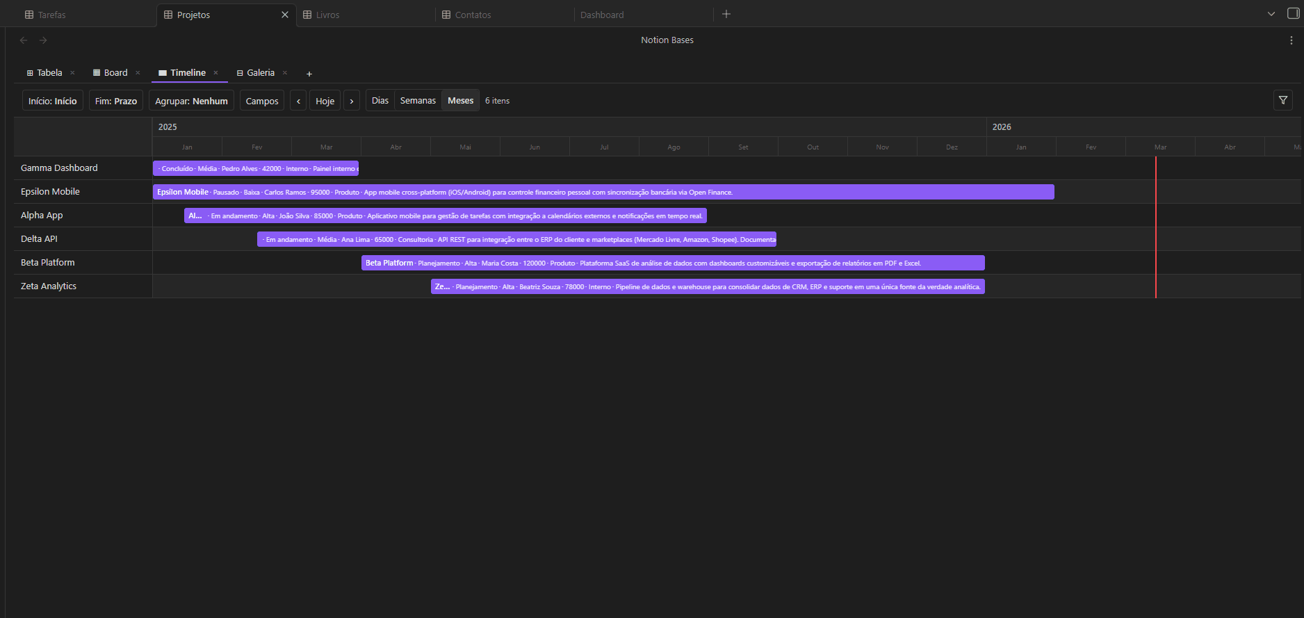Close the Board view
The image size is (1304, 618).
[138, 73]
